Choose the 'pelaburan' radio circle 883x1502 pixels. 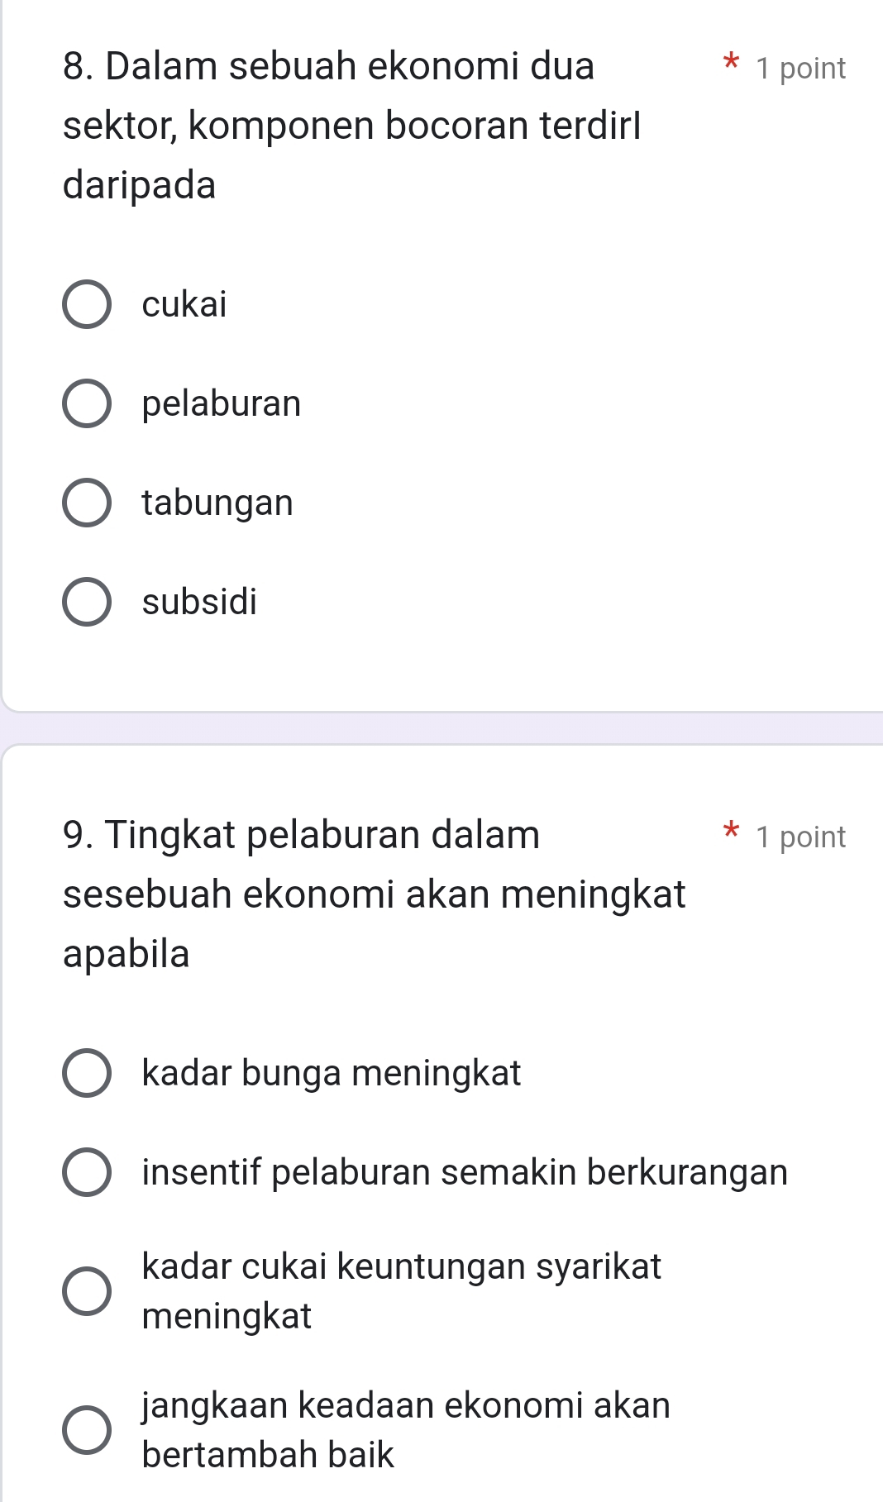click(x=87, y=404)
